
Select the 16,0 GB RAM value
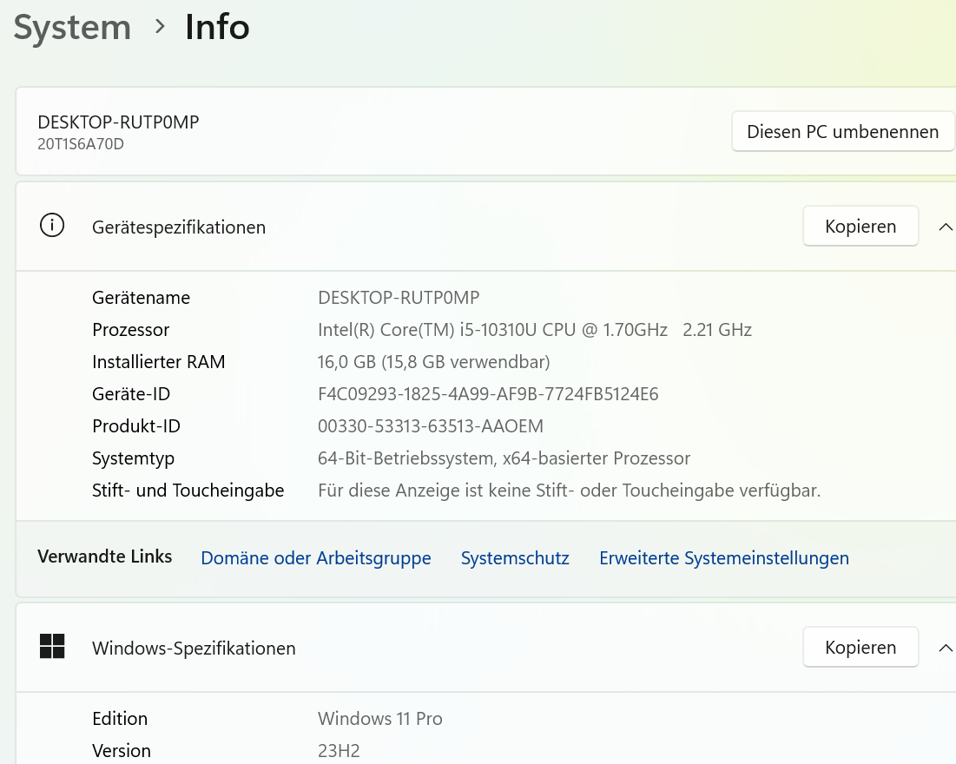pyautogui.click(x=433, y=362)
